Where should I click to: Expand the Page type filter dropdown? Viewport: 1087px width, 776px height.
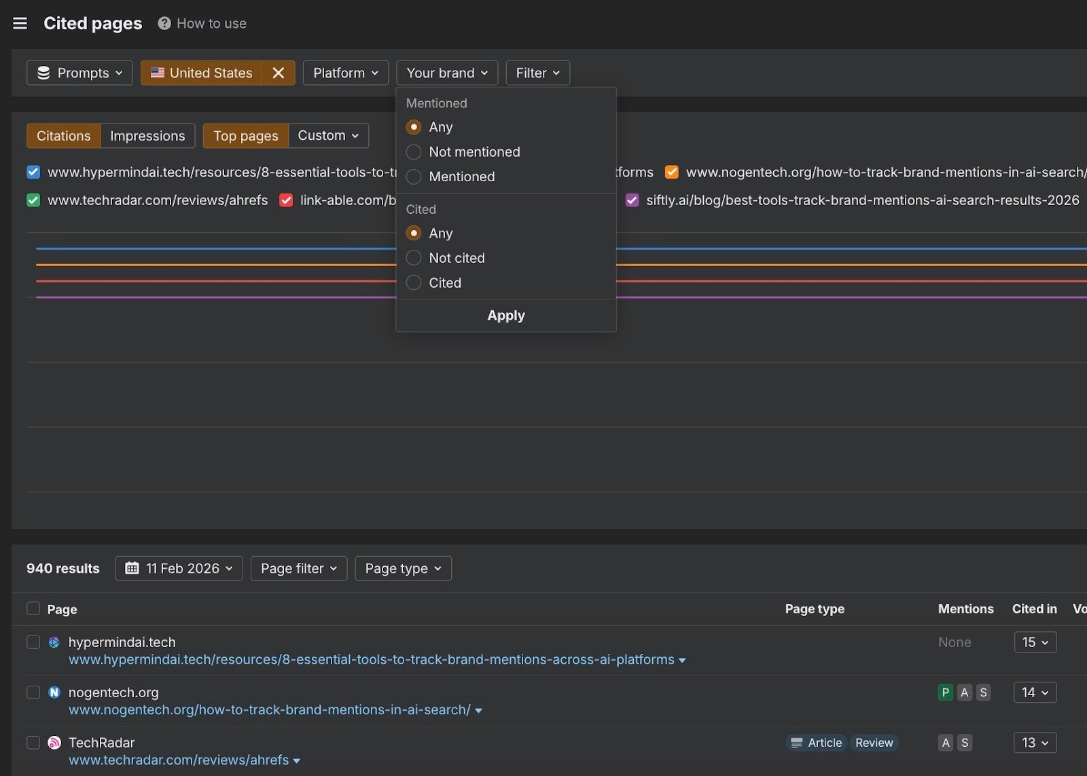tap(403, 568)
